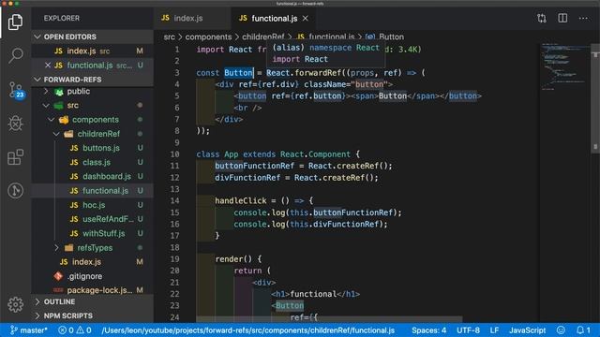600x337 pixels.
Task: Click the class App declaration on line 10
Action: pos(217,154)
